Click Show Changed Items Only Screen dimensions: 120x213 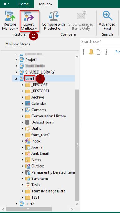81,20
